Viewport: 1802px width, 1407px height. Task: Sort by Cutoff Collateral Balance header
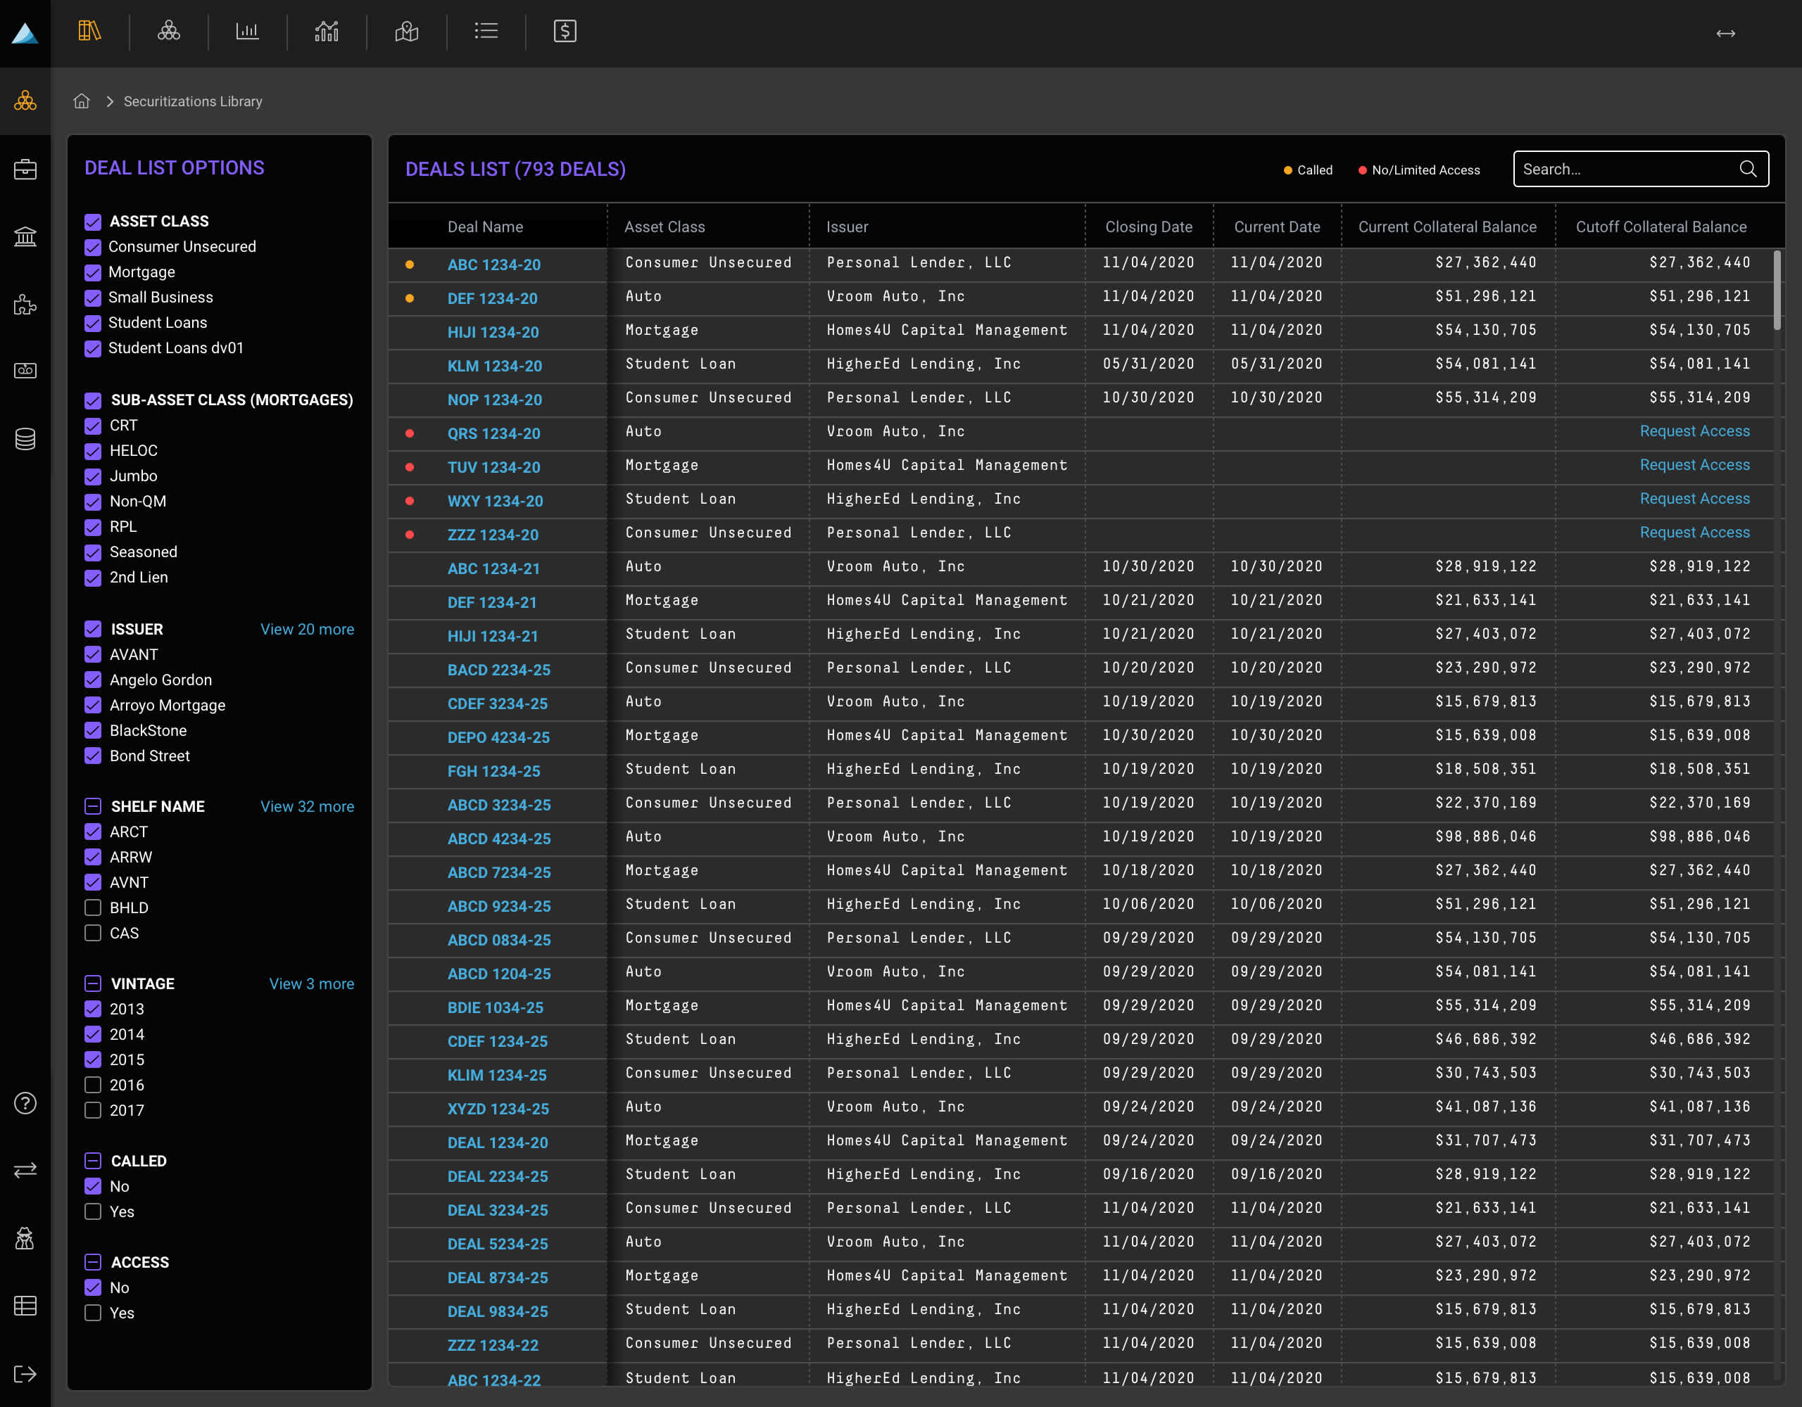pos(1661,227)
